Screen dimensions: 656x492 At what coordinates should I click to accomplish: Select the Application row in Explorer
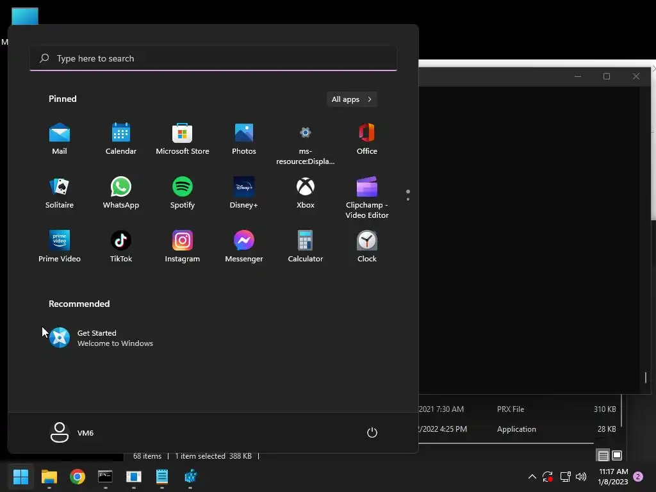[519, 429]
